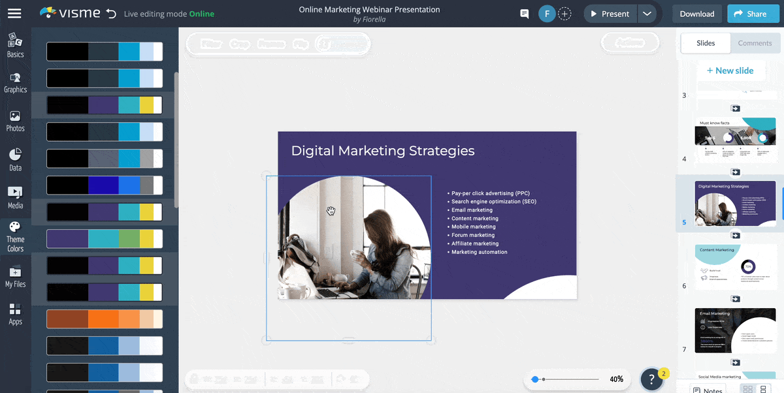Switch to grid view of slides
This screenshot has height=393, width=784.
(747, 390)
